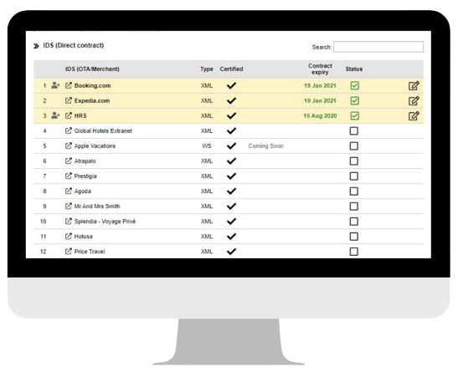
Task: Click the 19 Jan 2021 expiry for Booking.com
Action: [320, 85]
